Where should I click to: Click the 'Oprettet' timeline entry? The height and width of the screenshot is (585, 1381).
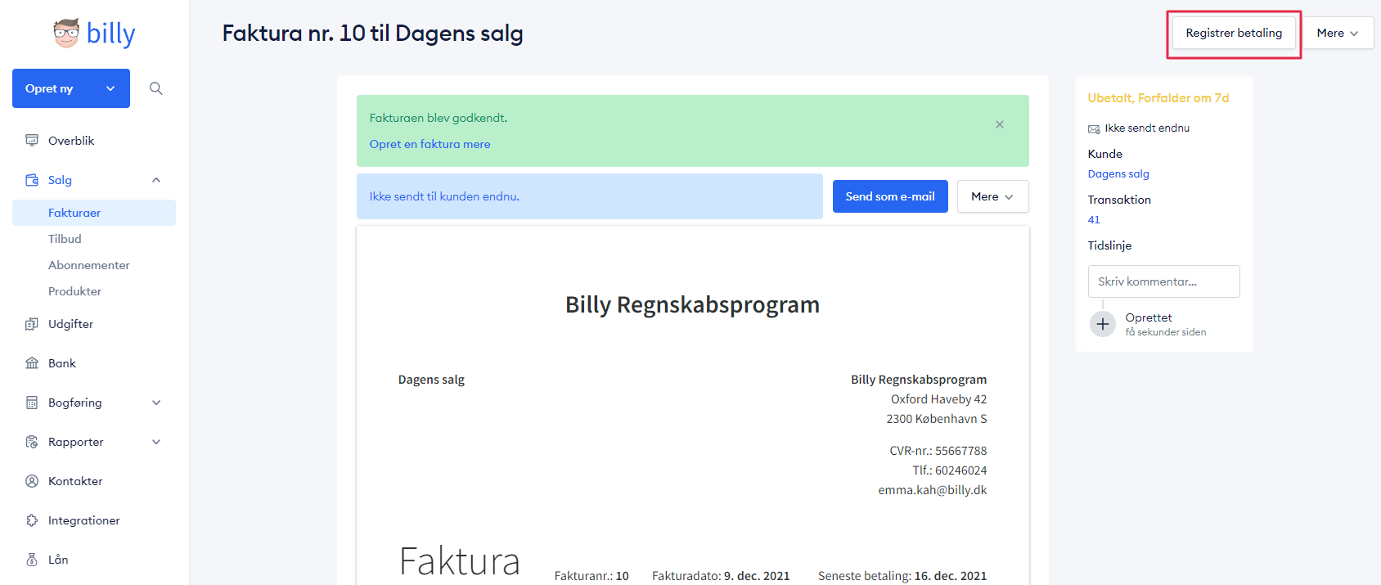(x=1149, y=317)
